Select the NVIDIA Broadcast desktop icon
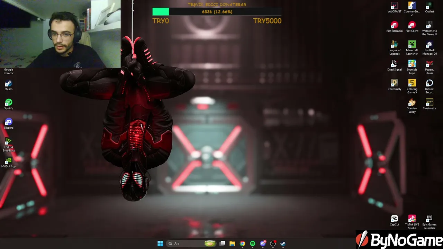Image resolution: width=443 pixels, height=249 pixels. pyautogui.click(x=9, y=145)
